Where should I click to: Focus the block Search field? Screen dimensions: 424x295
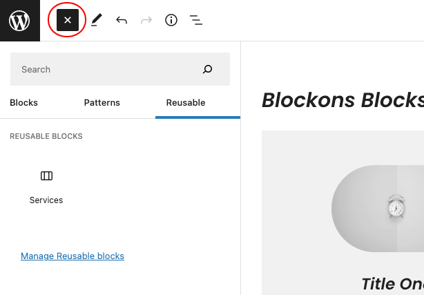pyautogui.click(x=120, y=69)
